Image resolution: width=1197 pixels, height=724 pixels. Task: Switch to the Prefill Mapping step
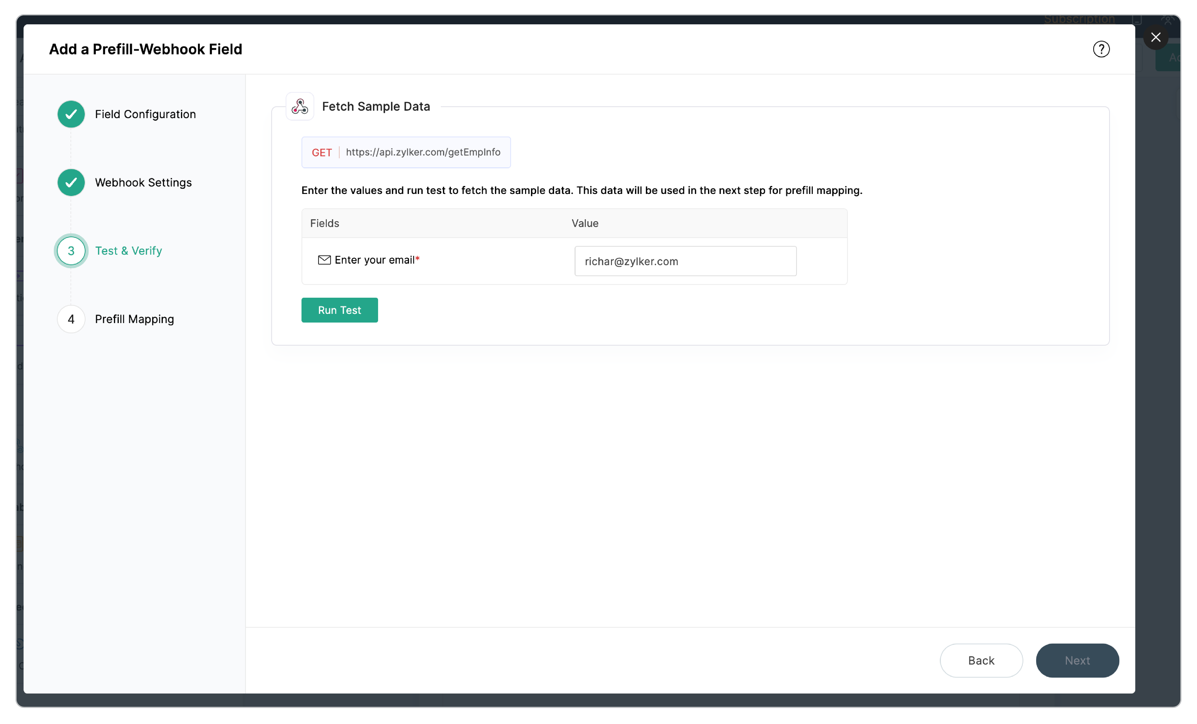134,319
